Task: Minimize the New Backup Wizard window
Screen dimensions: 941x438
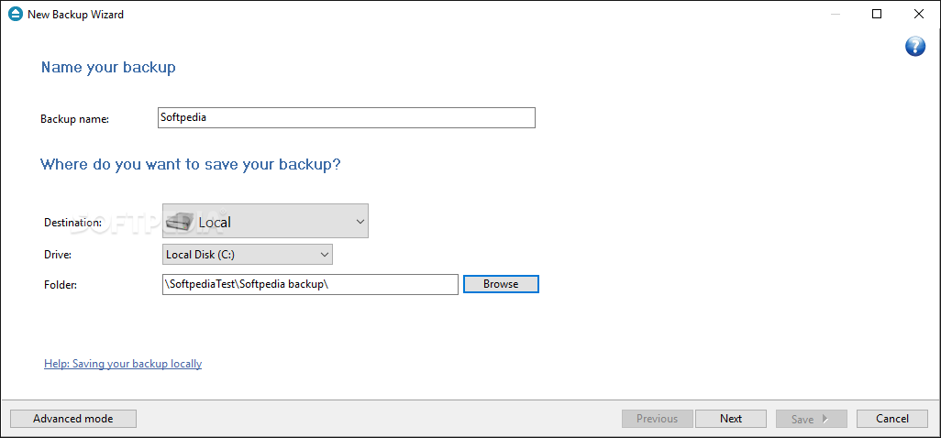Action: [x=836, y=15]
